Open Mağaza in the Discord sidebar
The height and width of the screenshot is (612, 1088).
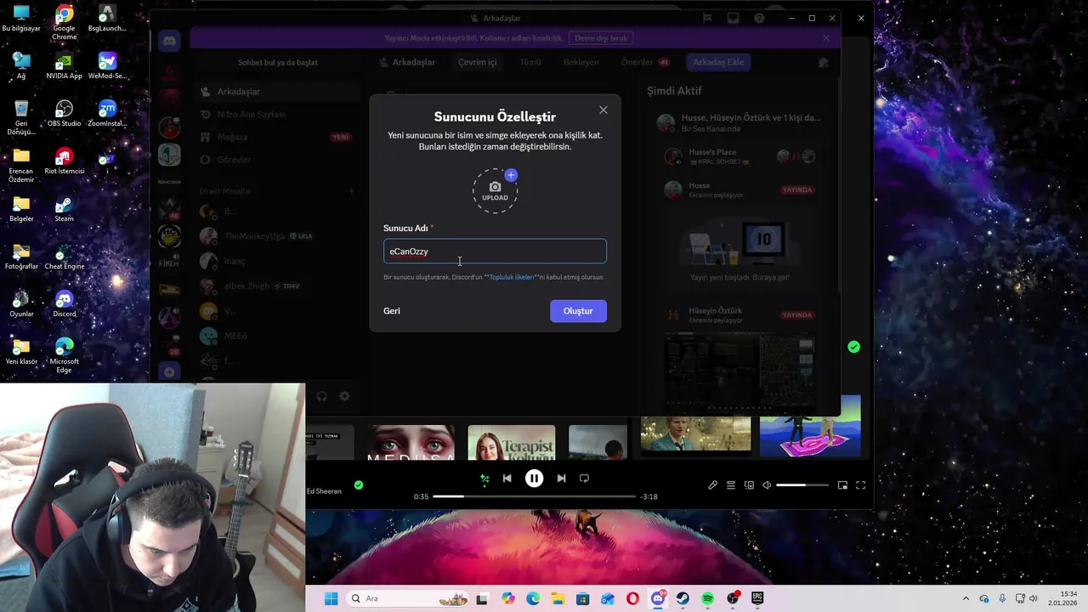pyautogui.click(x=279, y=137)
